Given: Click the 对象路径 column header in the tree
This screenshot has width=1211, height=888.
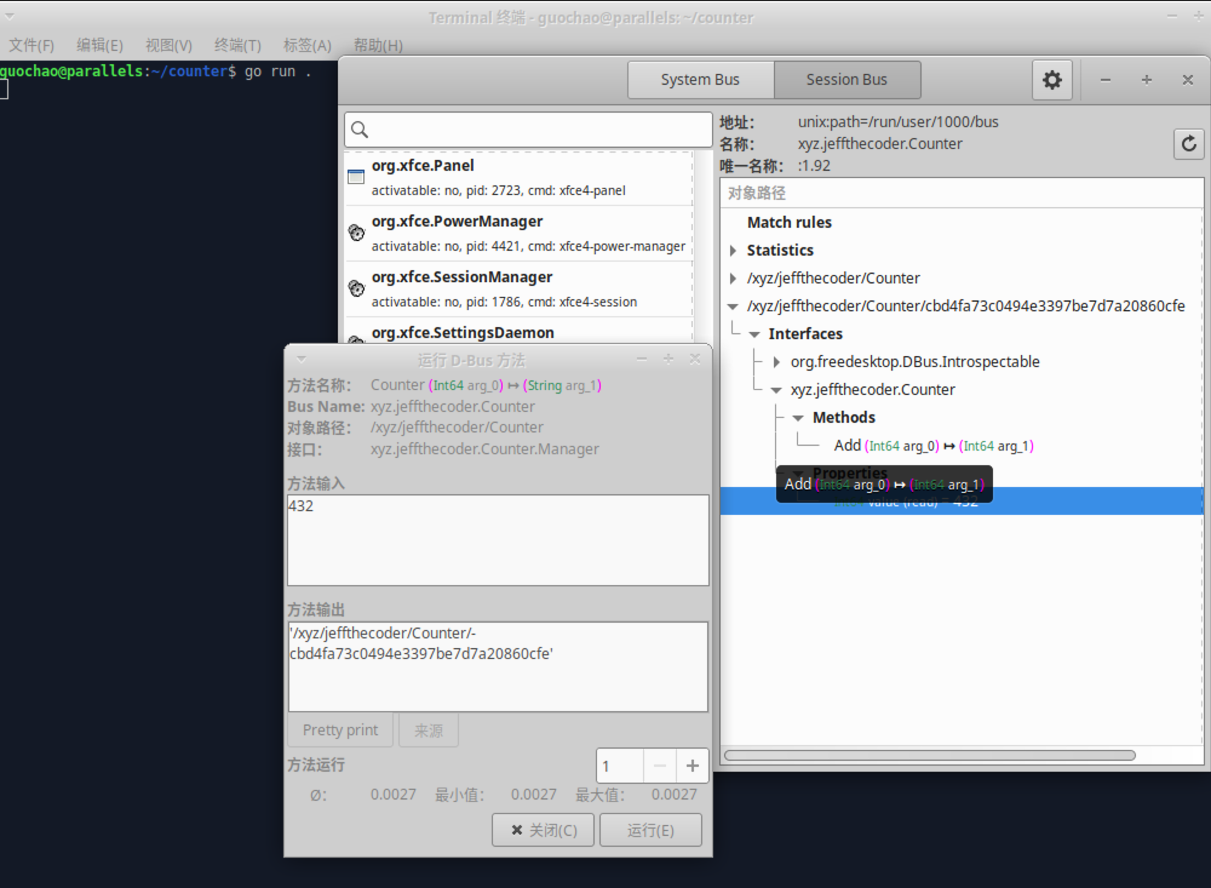Looking at the screenshot, I should 962,193.
